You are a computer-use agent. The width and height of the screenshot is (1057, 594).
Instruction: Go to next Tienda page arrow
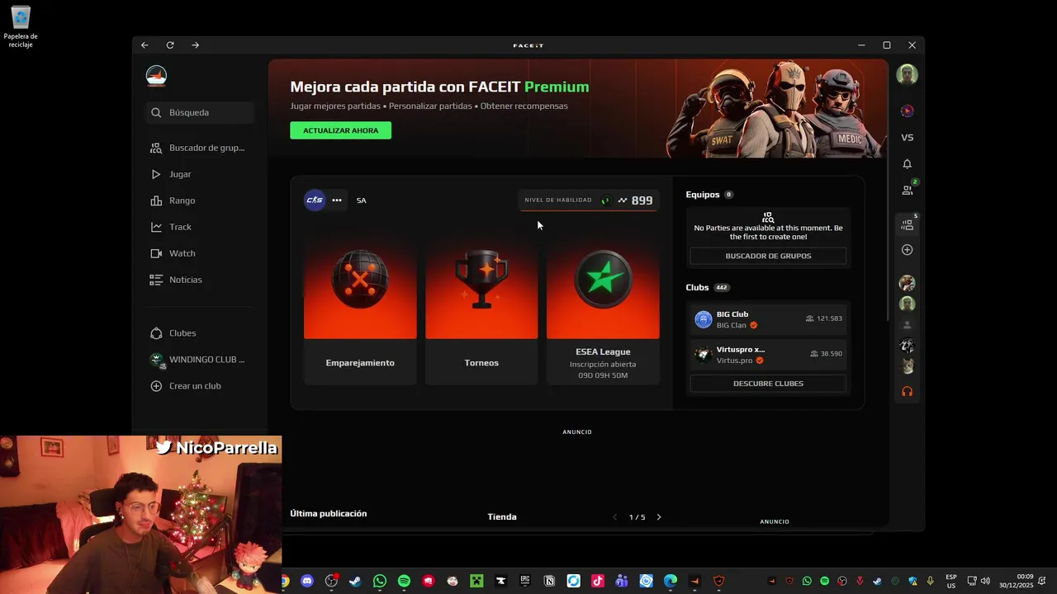[659, 517]
